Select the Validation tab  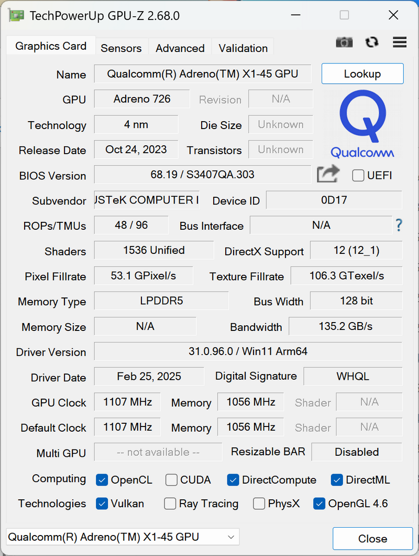[243, 48]
